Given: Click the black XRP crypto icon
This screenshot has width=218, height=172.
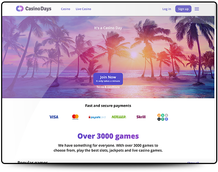Looking at the screenshot, I should [159, 119].
